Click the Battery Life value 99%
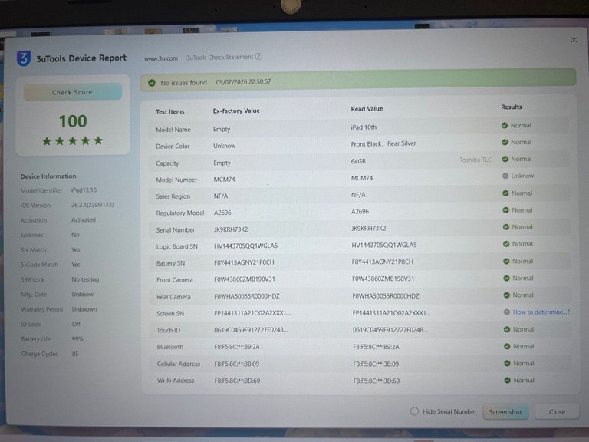Image resolution: width=589 pixels, height=442 pixels. pos(77,339)
